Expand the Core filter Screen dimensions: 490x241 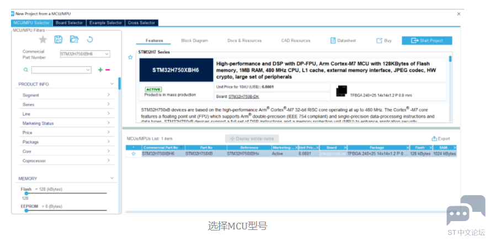click(x=109, y=151)
